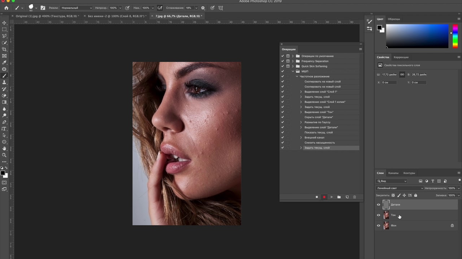Create new action with the new icon
This screenshot has width=462, height=259.
tap(347, 197)
